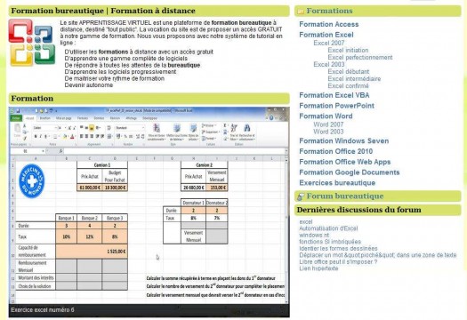Click the Coller paste icon in Excel ribbon
Screen dimensions: 467x320
pos(17,129)
